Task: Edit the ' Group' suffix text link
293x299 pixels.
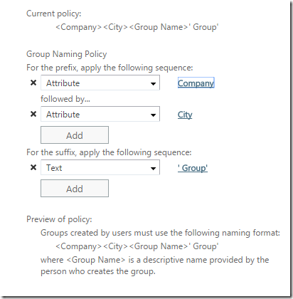Action: (193, 168)
